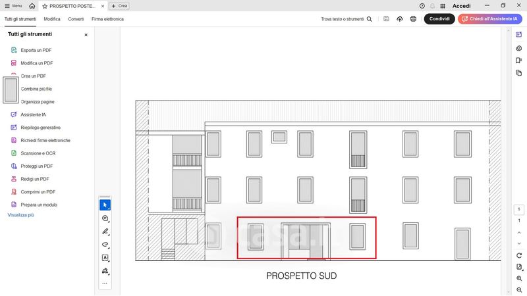527x296 pixels.
Task: Click the Chiedi all'Assistente IA button
Action: coord(489,19)
